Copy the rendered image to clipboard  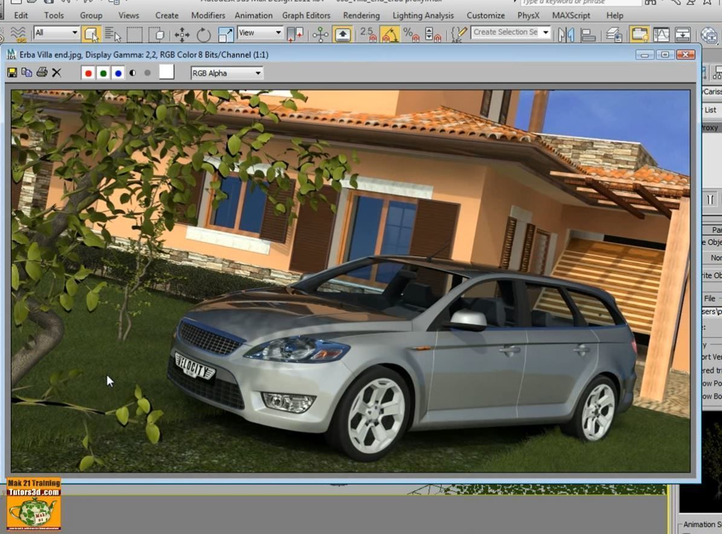(27, 72)
